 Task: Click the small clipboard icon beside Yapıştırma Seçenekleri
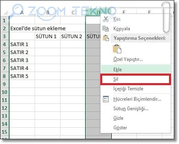click(106, 38)
